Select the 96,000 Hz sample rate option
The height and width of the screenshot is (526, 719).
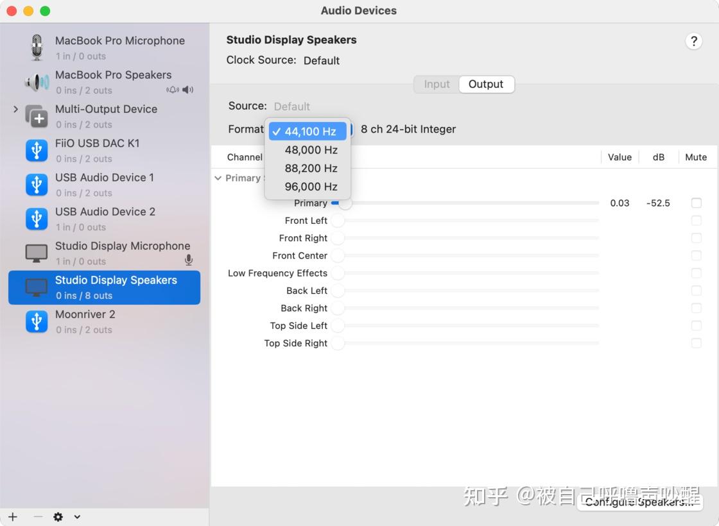pos(311,187)
